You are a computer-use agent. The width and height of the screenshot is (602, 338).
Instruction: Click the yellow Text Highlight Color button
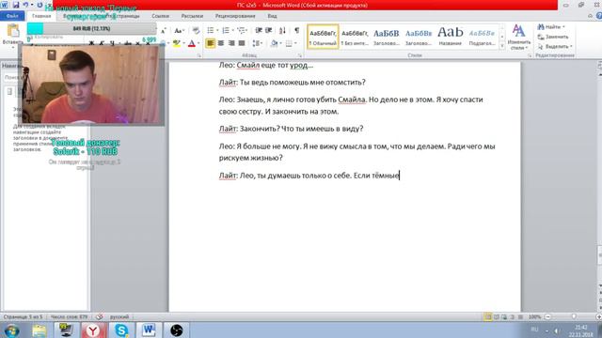[176, 43]
